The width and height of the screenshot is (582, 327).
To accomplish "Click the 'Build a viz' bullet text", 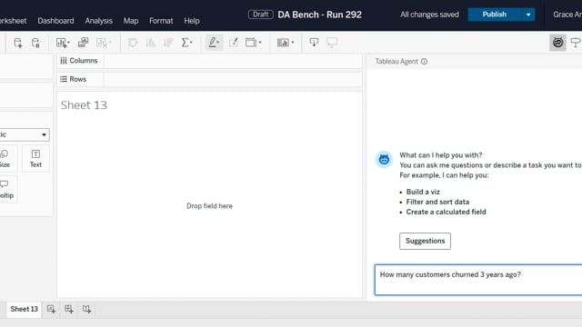I will pyautogui.click(x=423, y=192).
